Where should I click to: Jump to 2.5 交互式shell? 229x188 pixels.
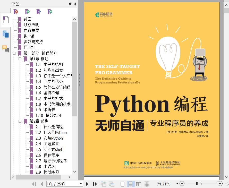49,149
